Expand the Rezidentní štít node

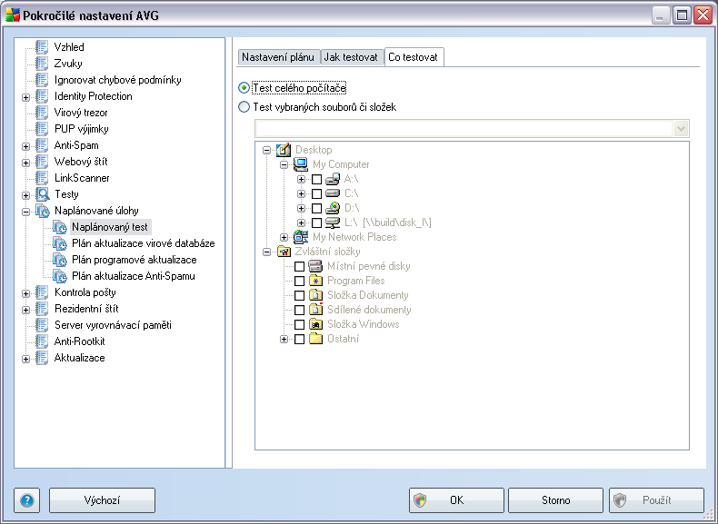[25, 310]
